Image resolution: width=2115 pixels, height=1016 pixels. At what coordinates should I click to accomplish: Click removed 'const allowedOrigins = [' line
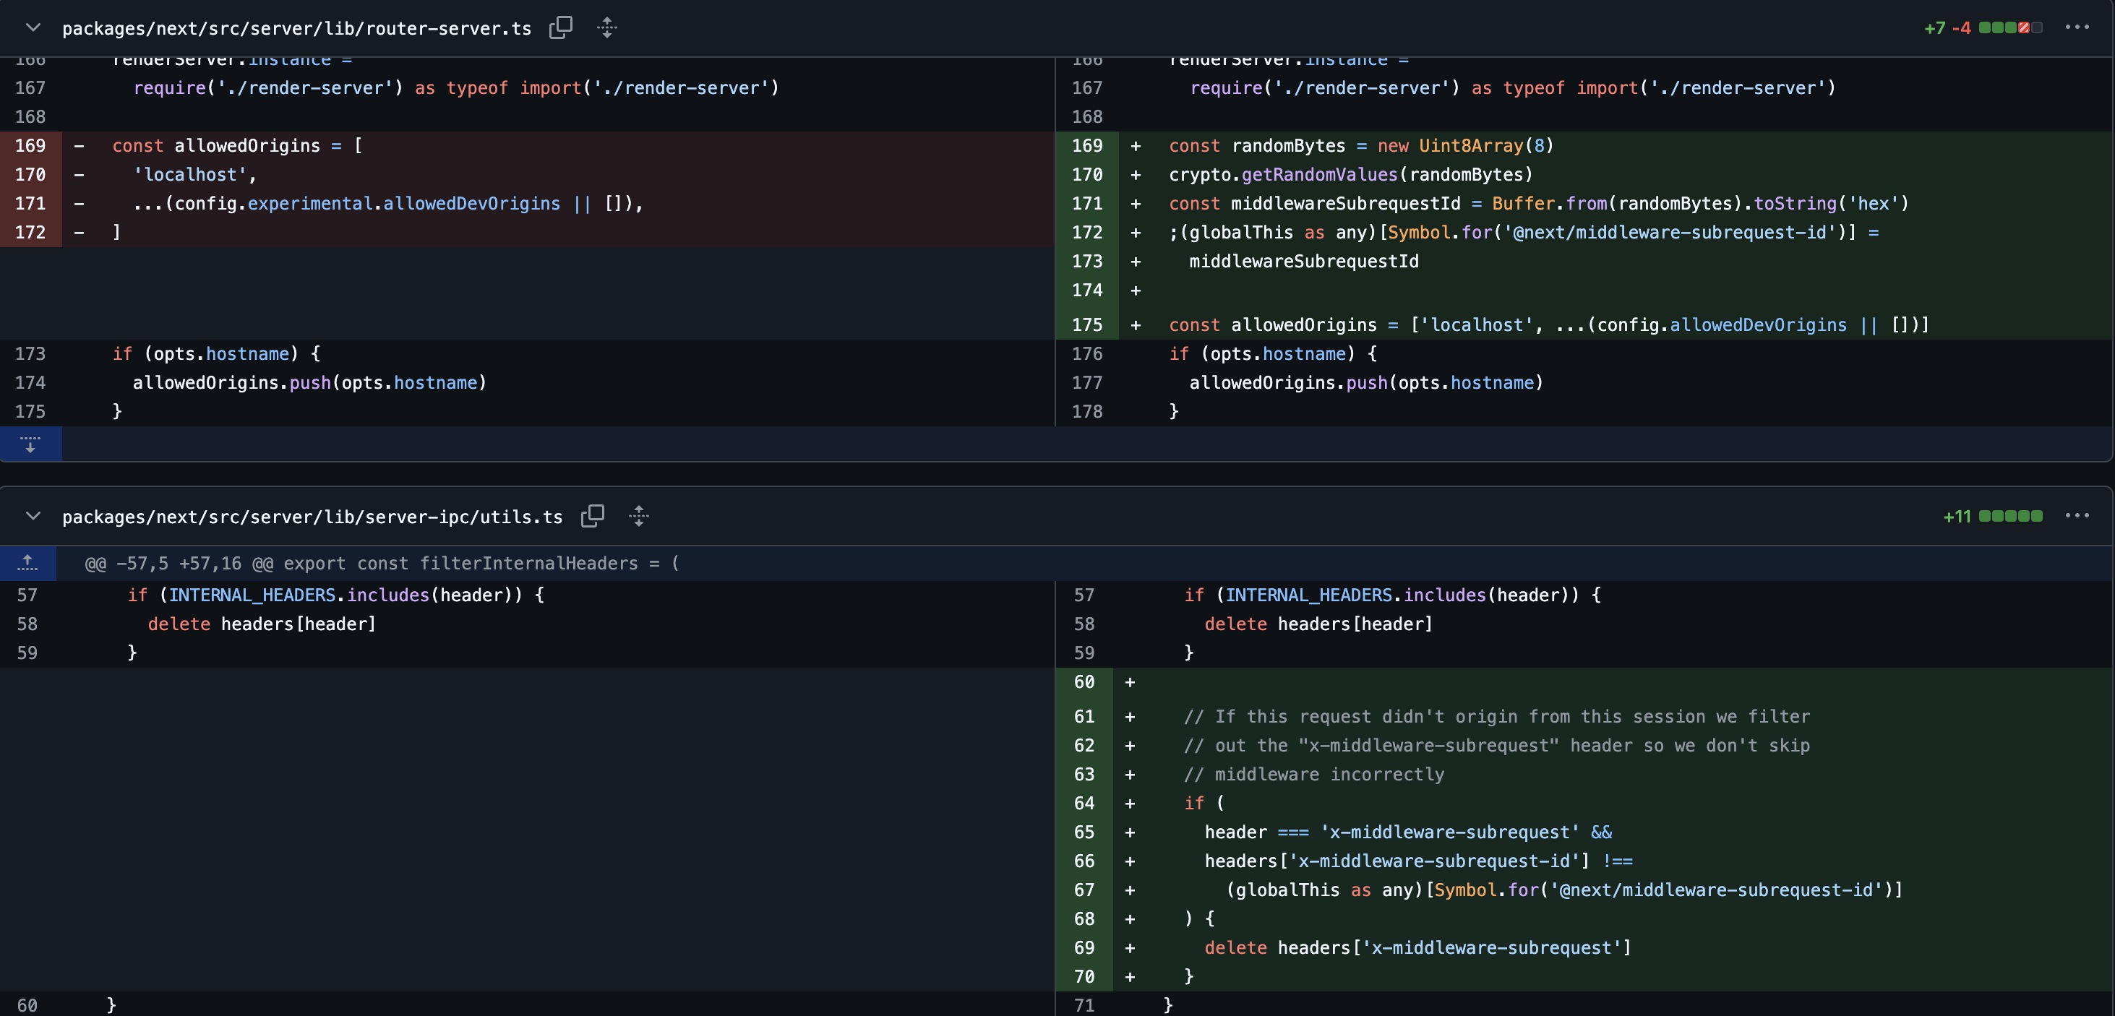click(x=237, y=145)
